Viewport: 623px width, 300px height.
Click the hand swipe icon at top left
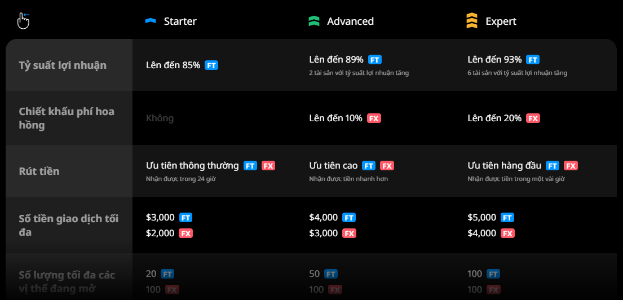[x=24, y=21]
